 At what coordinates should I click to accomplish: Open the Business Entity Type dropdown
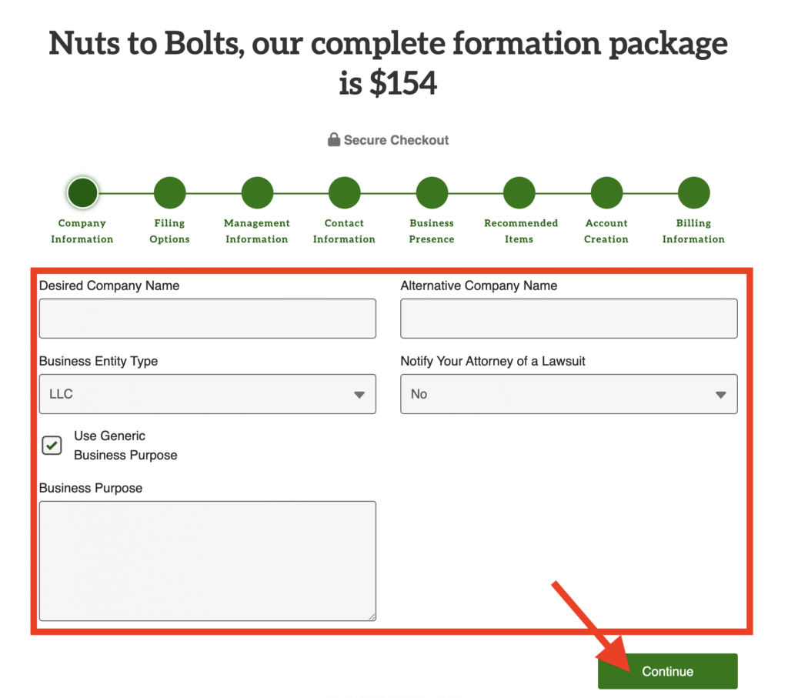[207, 394]
